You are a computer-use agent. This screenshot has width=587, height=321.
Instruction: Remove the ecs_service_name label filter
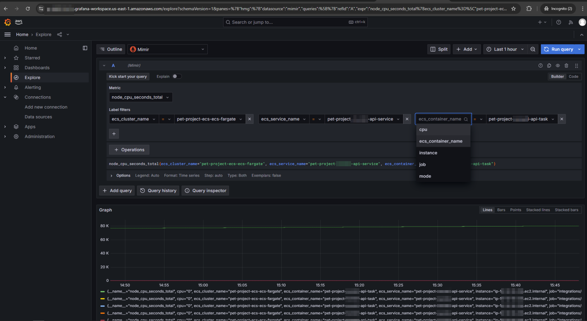click(x=407, y=119)
